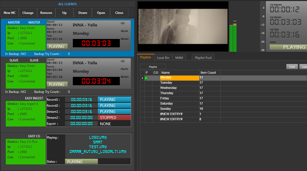Select the Playlist Pool tab
The height and width of the screenshot is (171, 307).
tap(203, 58)
